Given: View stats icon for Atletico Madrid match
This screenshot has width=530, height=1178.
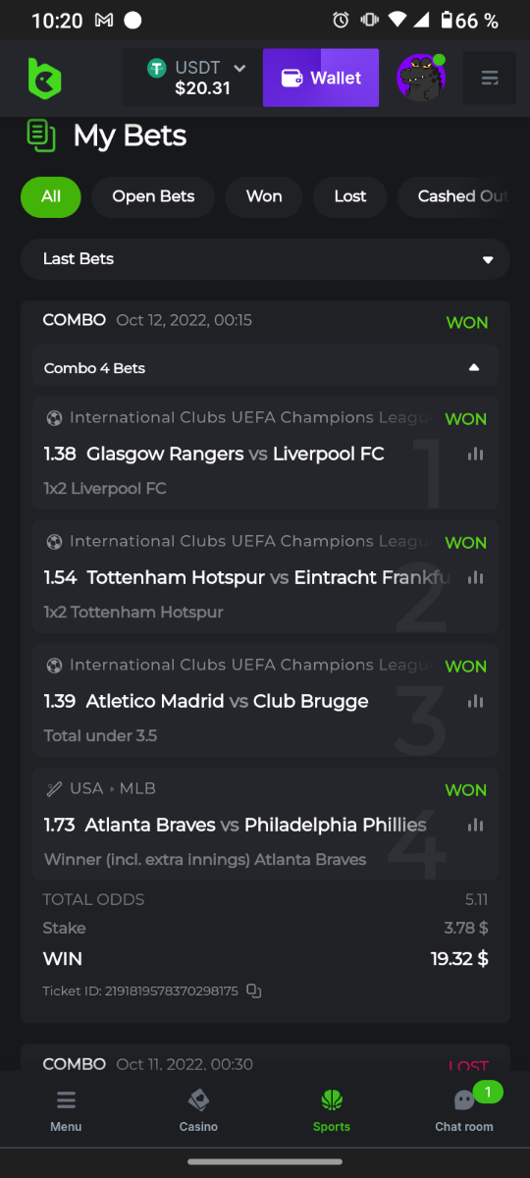Looking at the screenshot, I should click(x=476, y=701).
